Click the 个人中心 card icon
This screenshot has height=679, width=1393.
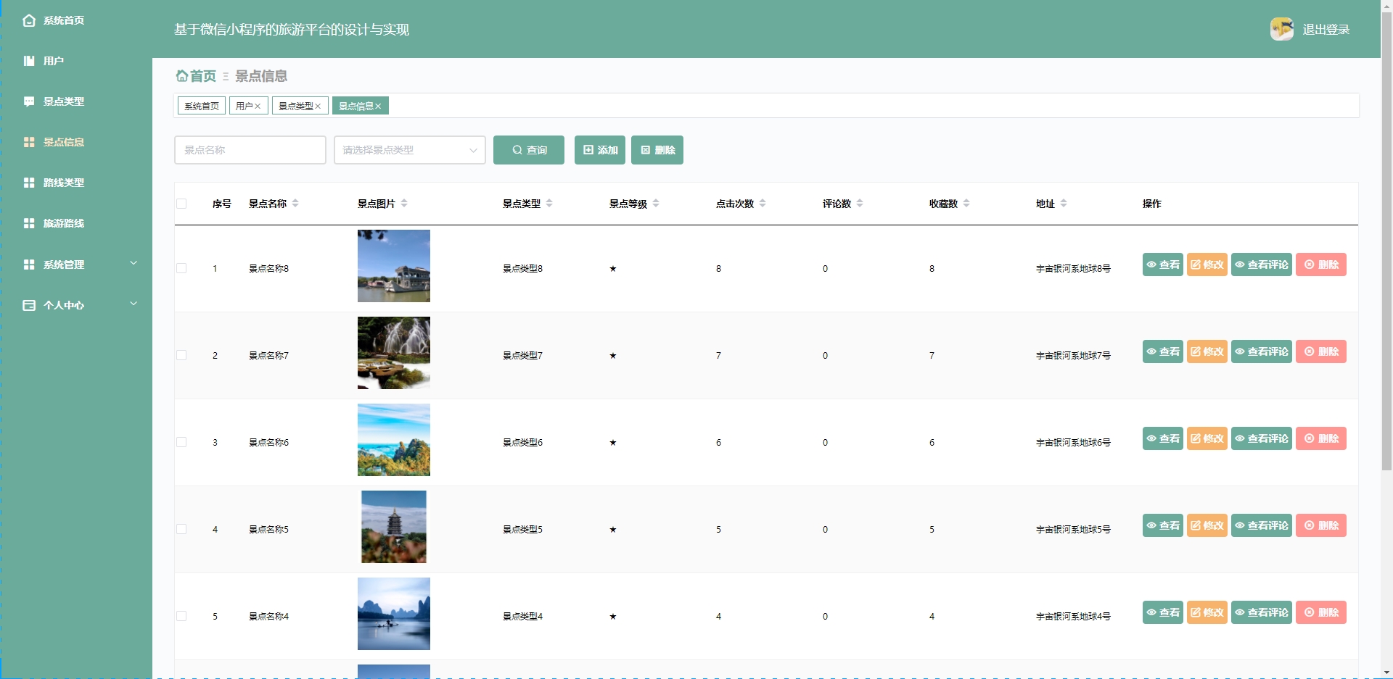(x=29, y=305)
